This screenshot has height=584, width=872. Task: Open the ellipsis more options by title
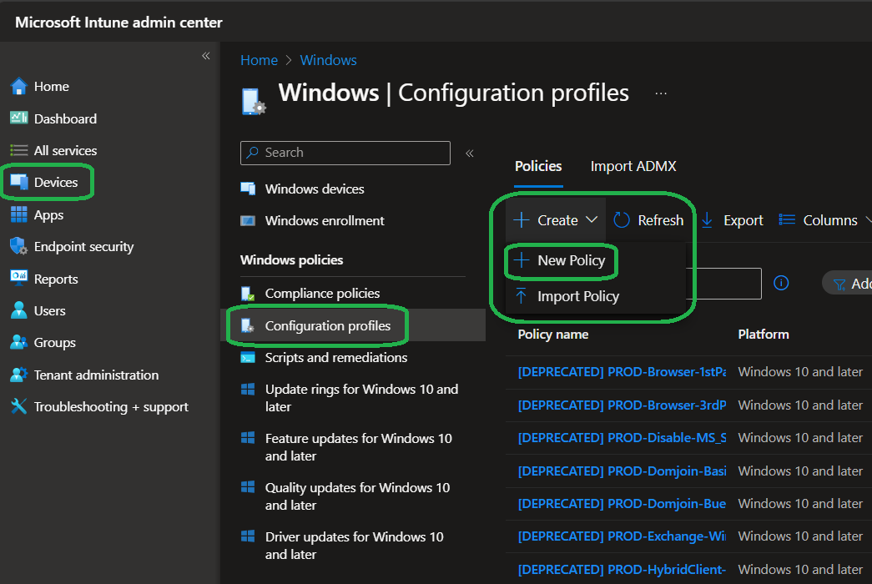[661, 93]
